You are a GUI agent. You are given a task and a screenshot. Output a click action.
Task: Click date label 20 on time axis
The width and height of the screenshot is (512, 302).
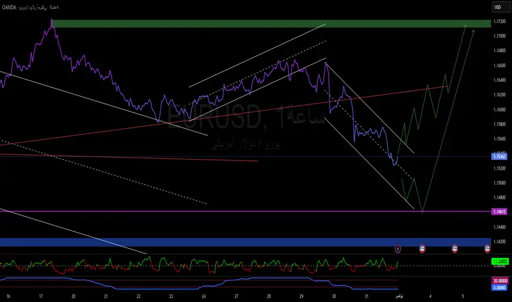[74, 297]
